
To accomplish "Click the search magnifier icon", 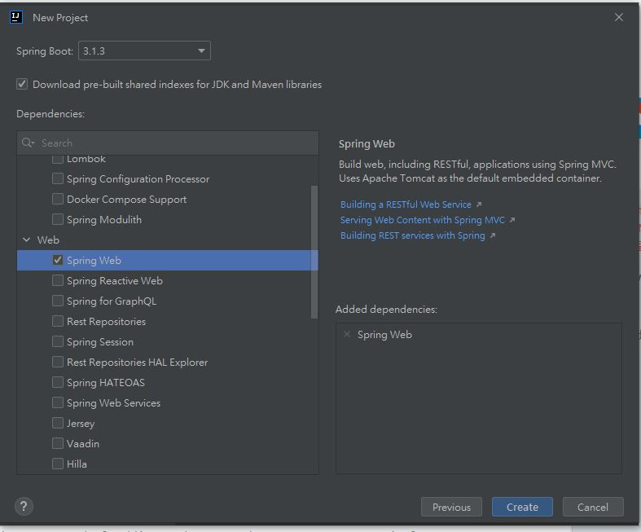I will coord(28,143).
